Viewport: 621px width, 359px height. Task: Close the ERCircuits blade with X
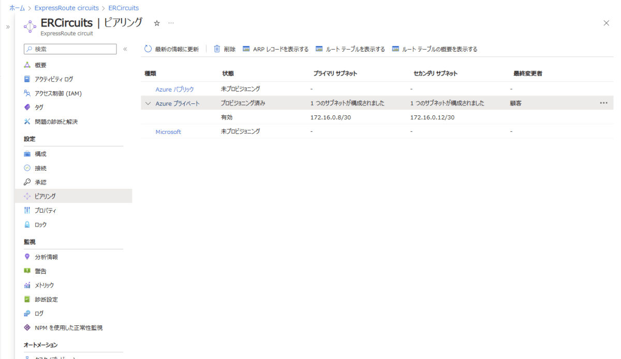pyautogui.click(x=607, y=23)
